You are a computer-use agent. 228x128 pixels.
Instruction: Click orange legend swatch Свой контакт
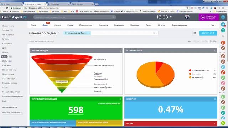pos(190,74)
